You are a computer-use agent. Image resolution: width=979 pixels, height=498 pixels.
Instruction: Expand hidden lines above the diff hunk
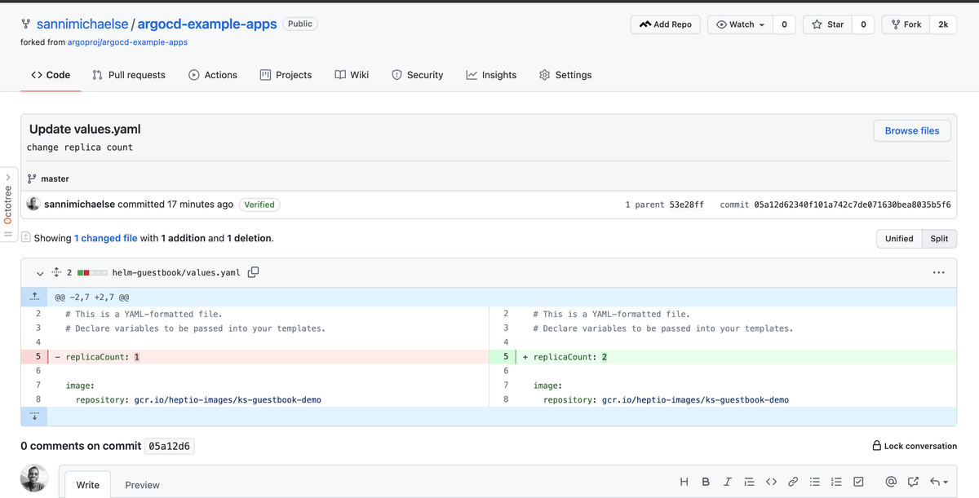click(34, 297)
